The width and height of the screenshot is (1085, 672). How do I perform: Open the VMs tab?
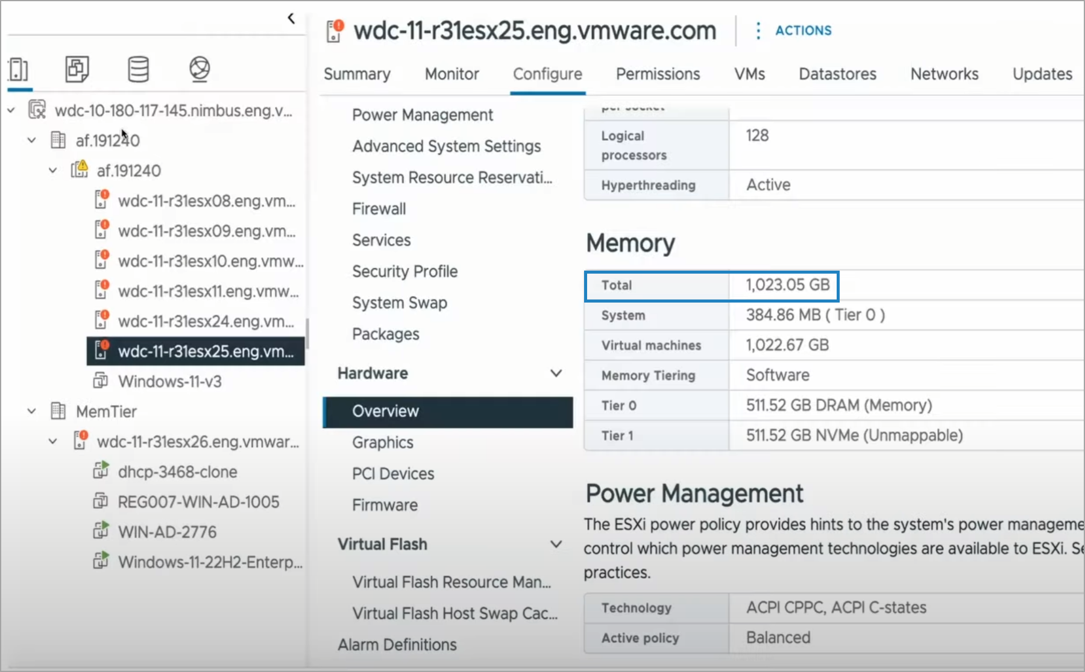point(749,74)
